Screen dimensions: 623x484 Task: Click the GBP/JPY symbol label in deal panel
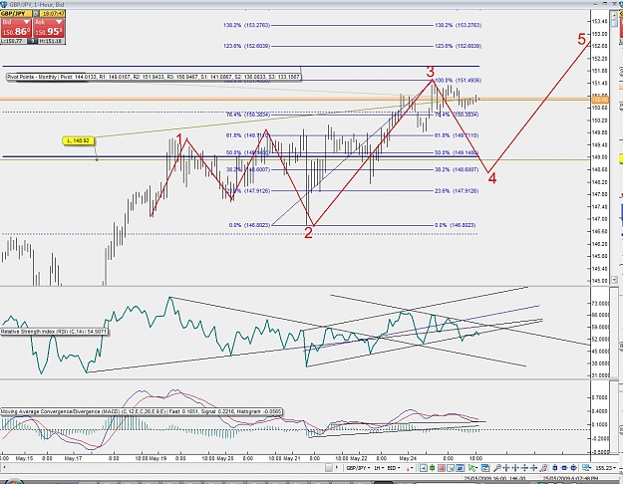click(x=13, y=14)
